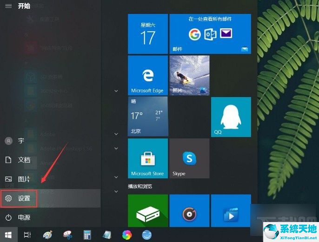
Task: Click the calendar tile showing 17
Action: point(148,34)
